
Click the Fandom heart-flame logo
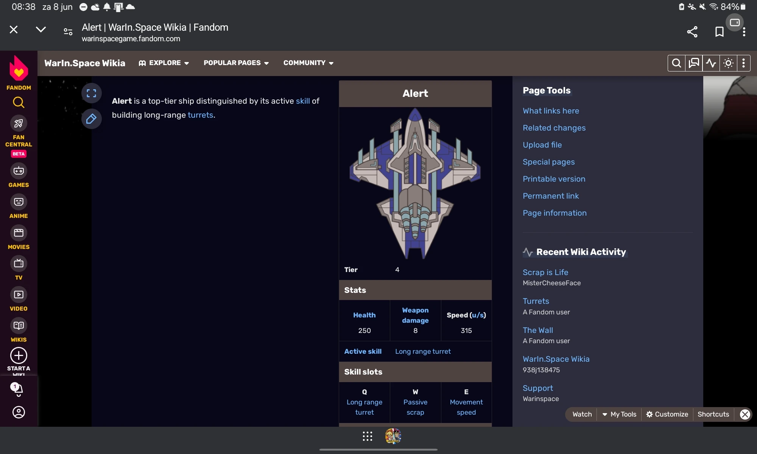click(x=19, y=68)
